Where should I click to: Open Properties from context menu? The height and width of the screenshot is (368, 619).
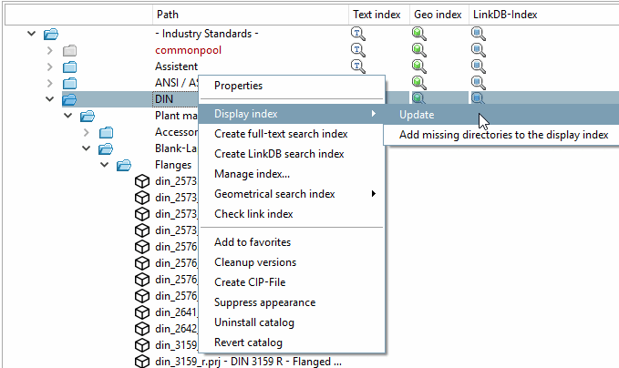click(x=238, y=86)
